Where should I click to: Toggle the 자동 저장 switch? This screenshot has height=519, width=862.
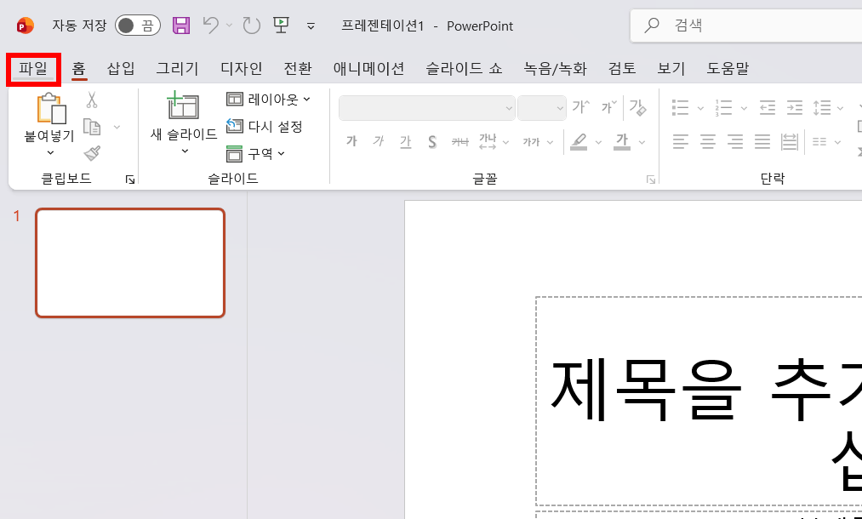pos(138,26)
